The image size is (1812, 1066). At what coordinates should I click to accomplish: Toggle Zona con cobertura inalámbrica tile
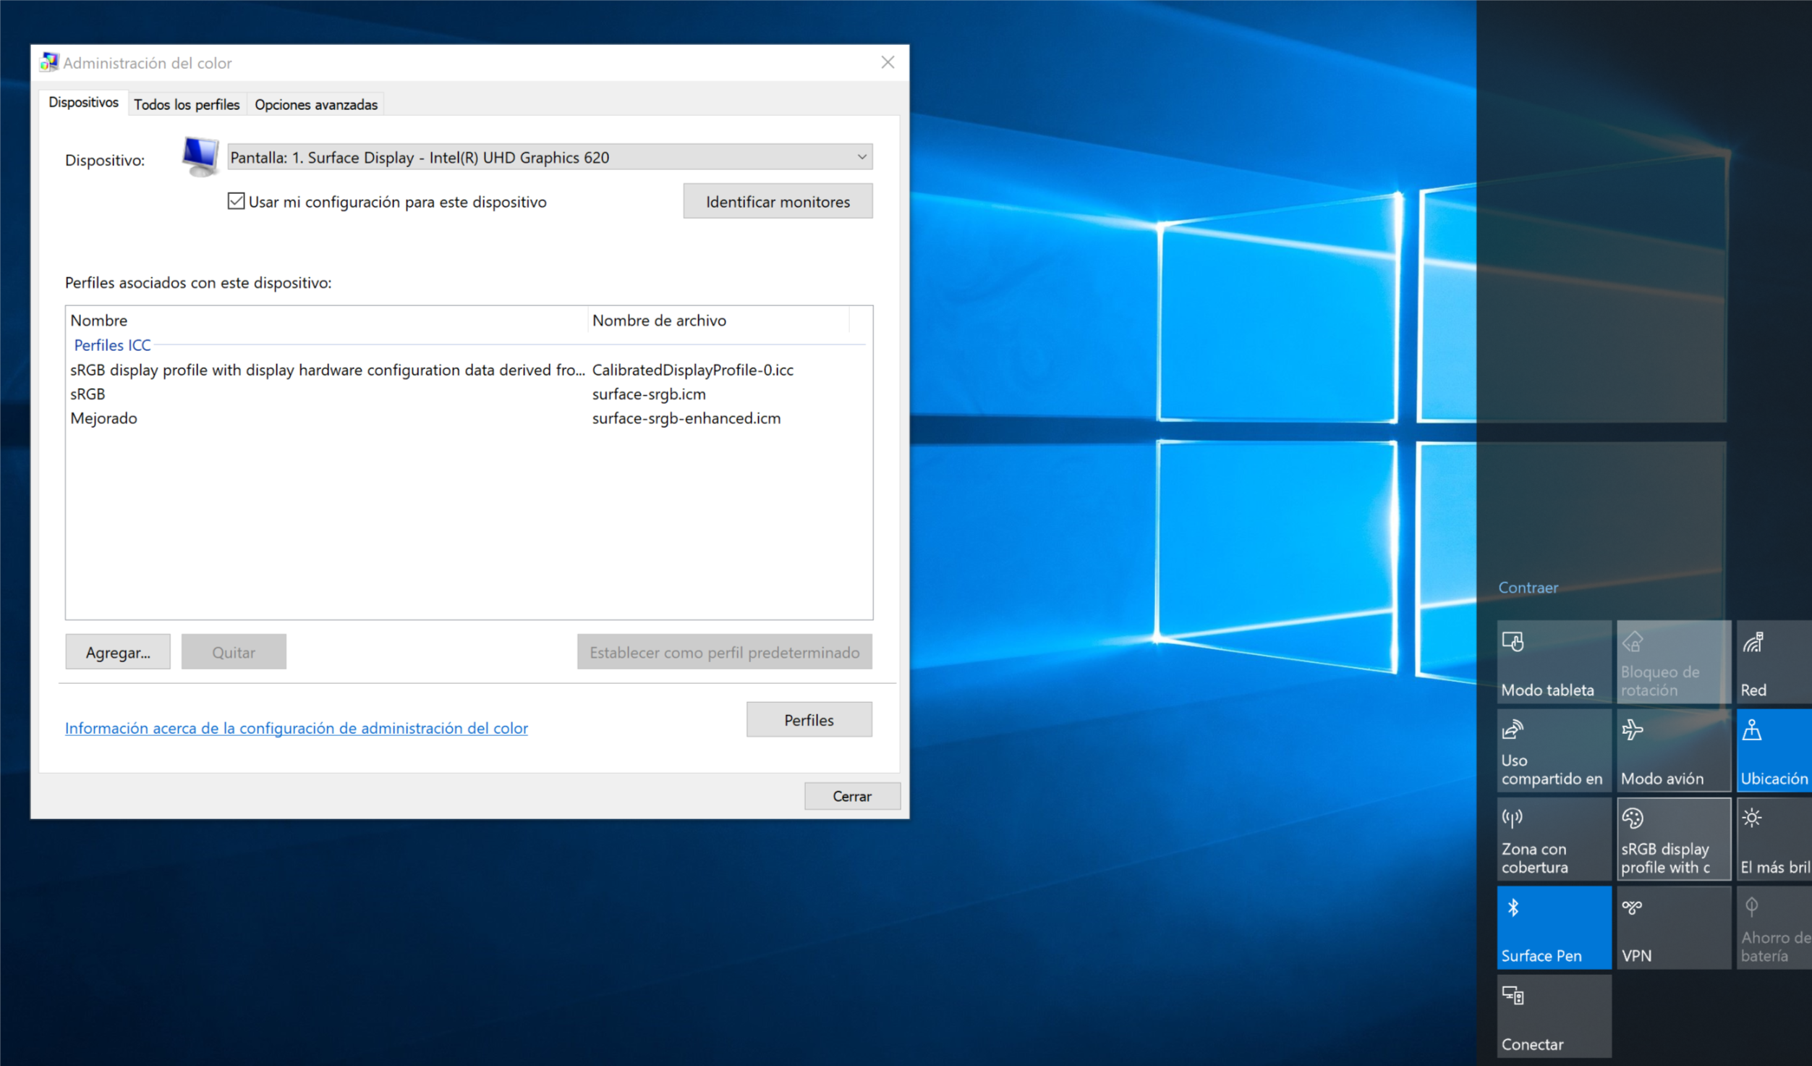pyautogui.click(x=1554, y=839)
